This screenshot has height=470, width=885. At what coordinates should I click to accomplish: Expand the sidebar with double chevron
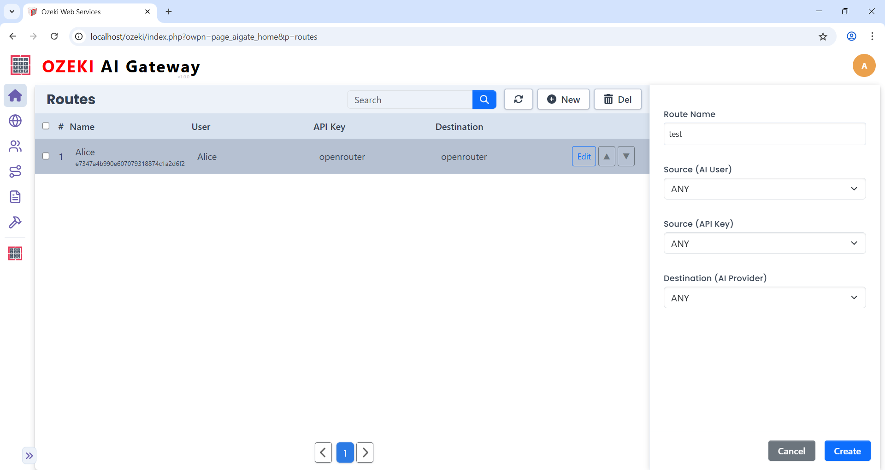point(29,456)
